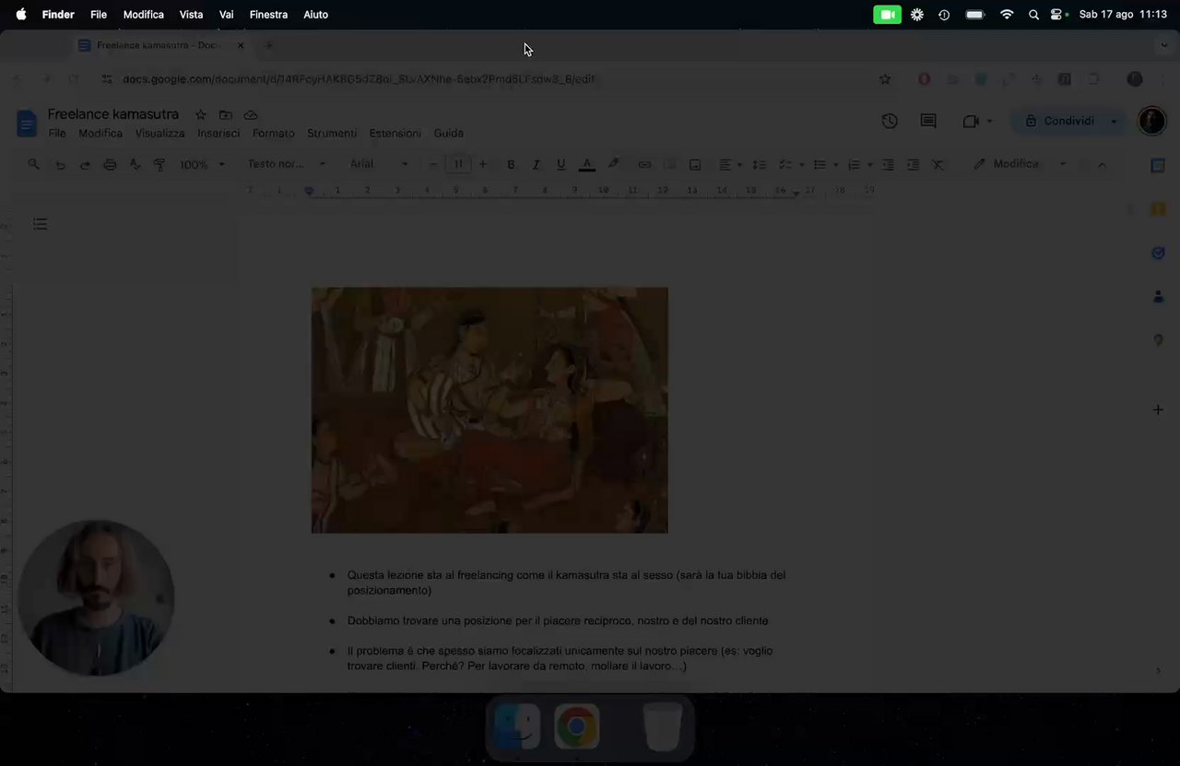Open the Arial font dropdown
The height and width of the screenshot is (766, 1180).
click(379, 164)
